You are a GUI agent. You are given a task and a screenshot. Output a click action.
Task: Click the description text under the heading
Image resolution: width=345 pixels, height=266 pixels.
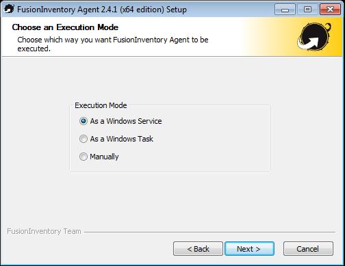[x=113, y=44]
